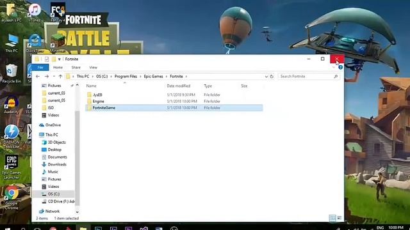Switch to the Share ribbon tab
The height and width of the screenshot is (230, 410).
click(76, 67)
